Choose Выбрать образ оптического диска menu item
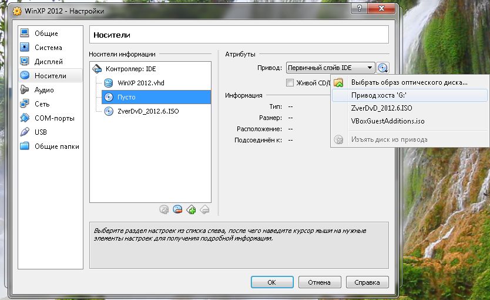Image resolution: width=490 pixels, height=300 pixels. coord(408,82)
